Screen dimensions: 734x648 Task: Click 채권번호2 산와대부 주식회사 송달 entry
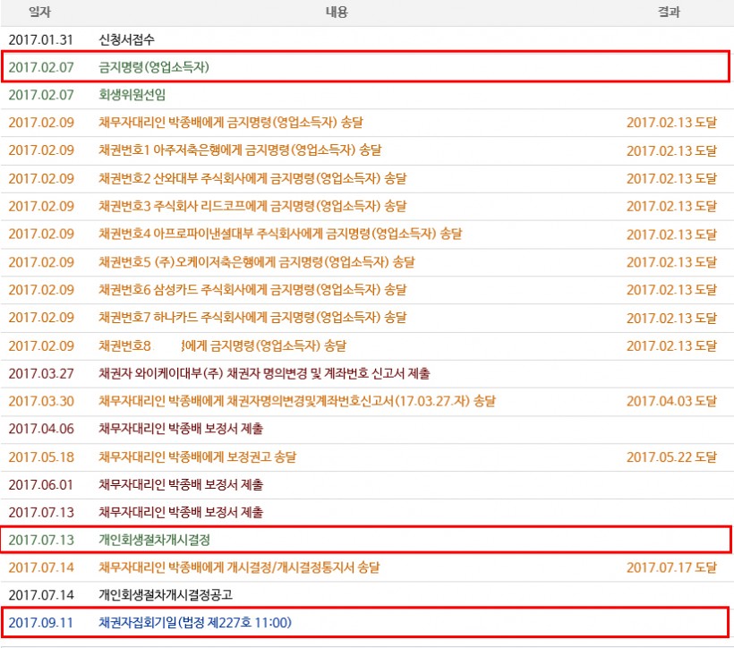click(252, 178)
